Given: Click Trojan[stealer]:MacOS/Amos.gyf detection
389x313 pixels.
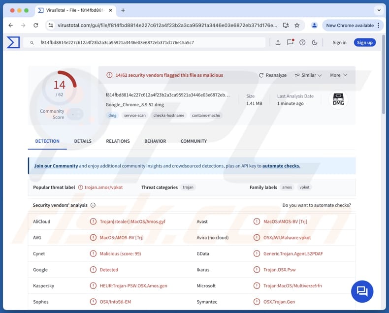Looking at the screenshot, I should (x=132, y=221).
